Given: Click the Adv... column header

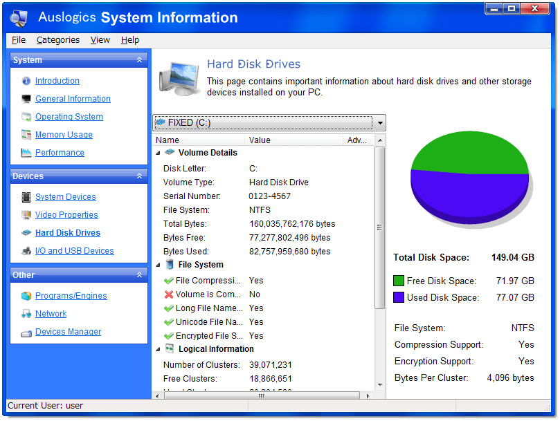Looking at the screenshot, I should click(358, 140).
